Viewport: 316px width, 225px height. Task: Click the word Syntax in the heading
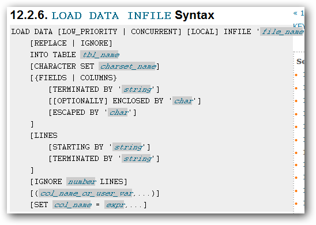194,16
